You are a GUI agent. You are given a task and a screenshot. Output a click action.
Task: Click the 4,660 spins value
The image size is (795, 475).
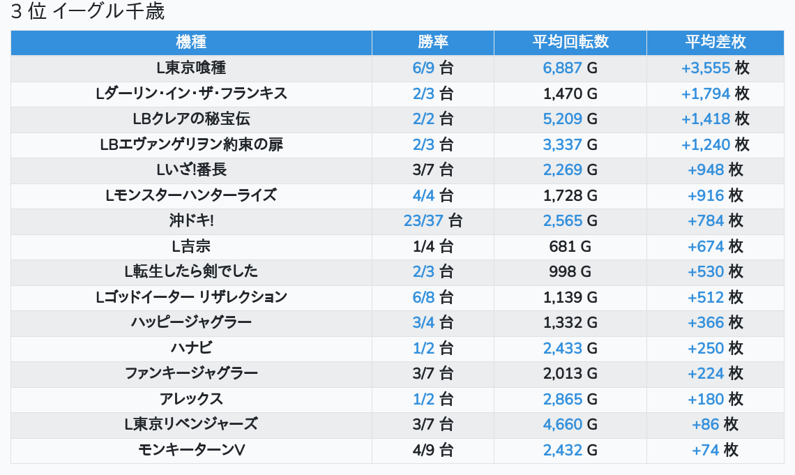562,424
